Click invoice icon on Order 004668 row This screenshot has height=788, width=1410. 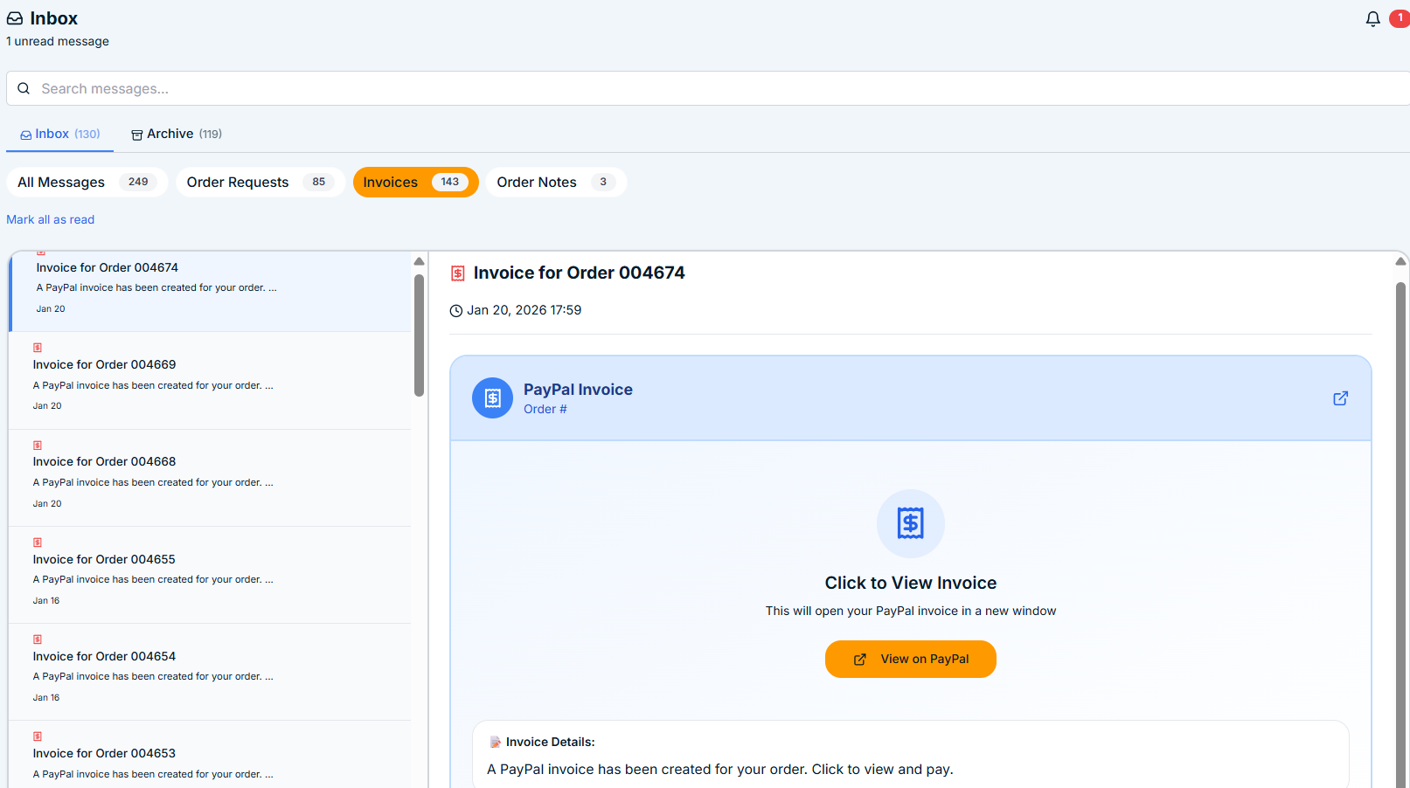[38, 446]
